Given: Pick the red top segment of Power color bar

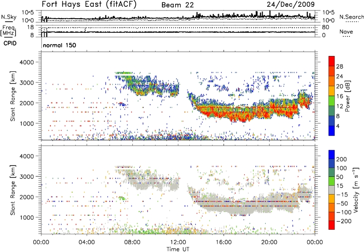Looking at the screenshot, I should pos(332,61).
